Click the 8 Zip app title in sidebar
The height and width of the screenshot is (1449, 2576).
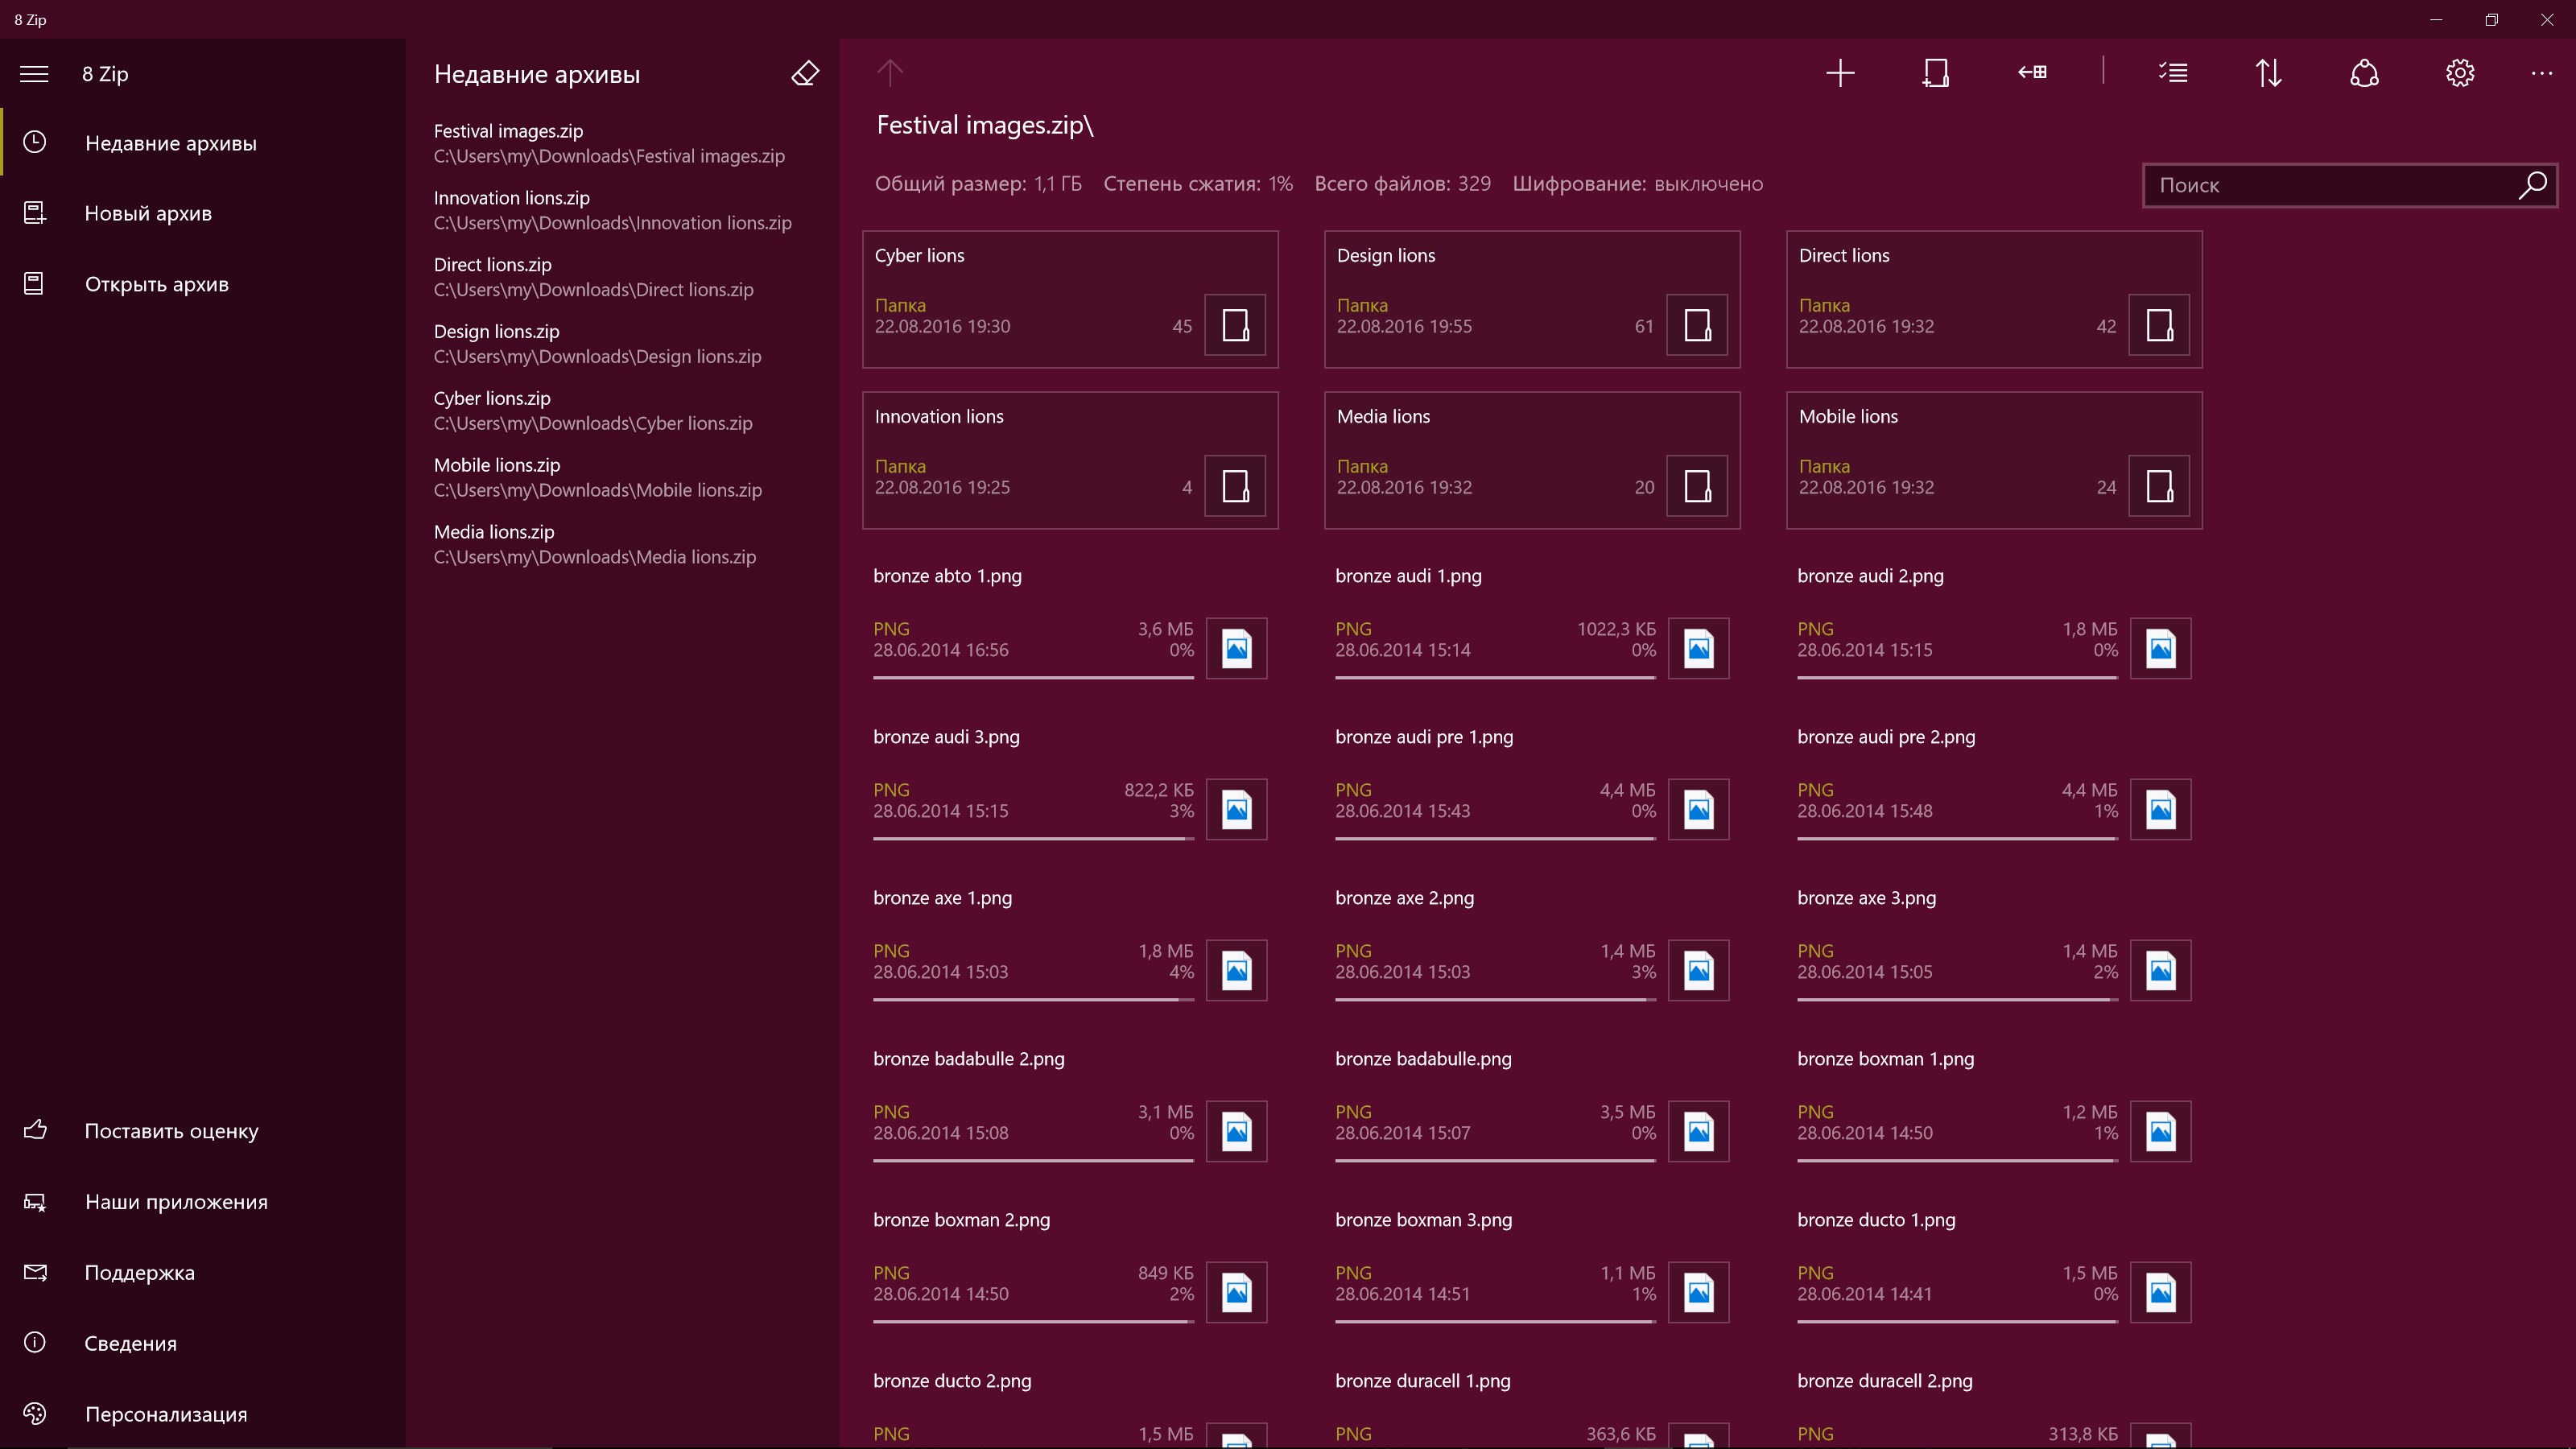click(105, 74)
